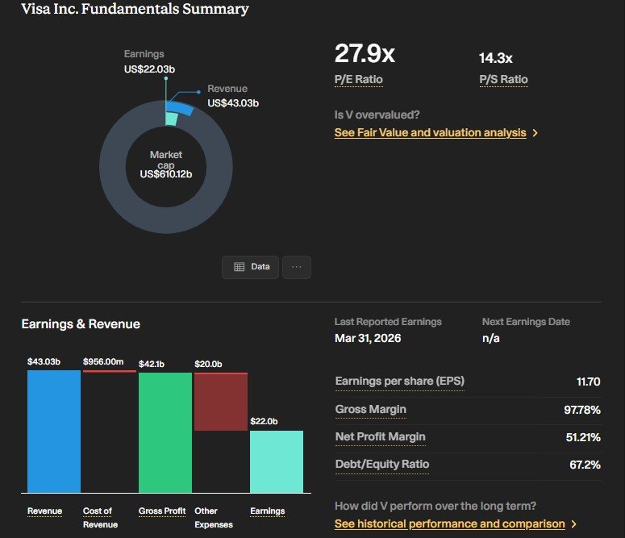Select the gross margin value 97.78%

pyautogui.click(x=582, y=410)
